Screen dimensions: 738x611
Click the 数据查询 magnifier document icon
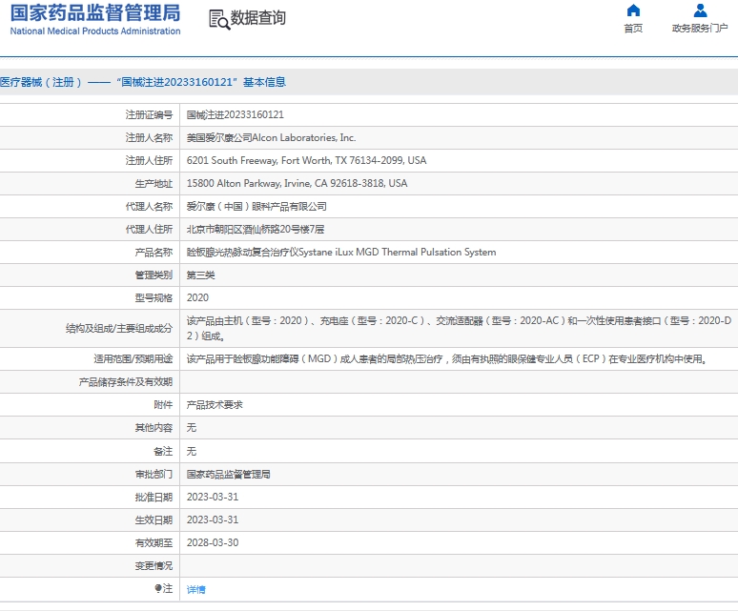(219, 20)
